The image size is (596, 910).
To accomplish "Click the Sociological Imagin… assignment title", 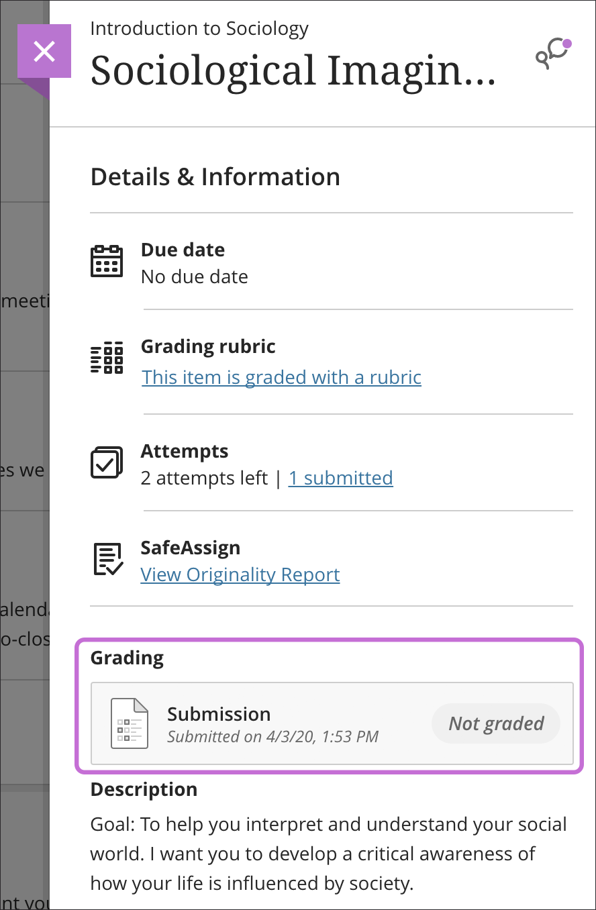I will pos(293,70).
